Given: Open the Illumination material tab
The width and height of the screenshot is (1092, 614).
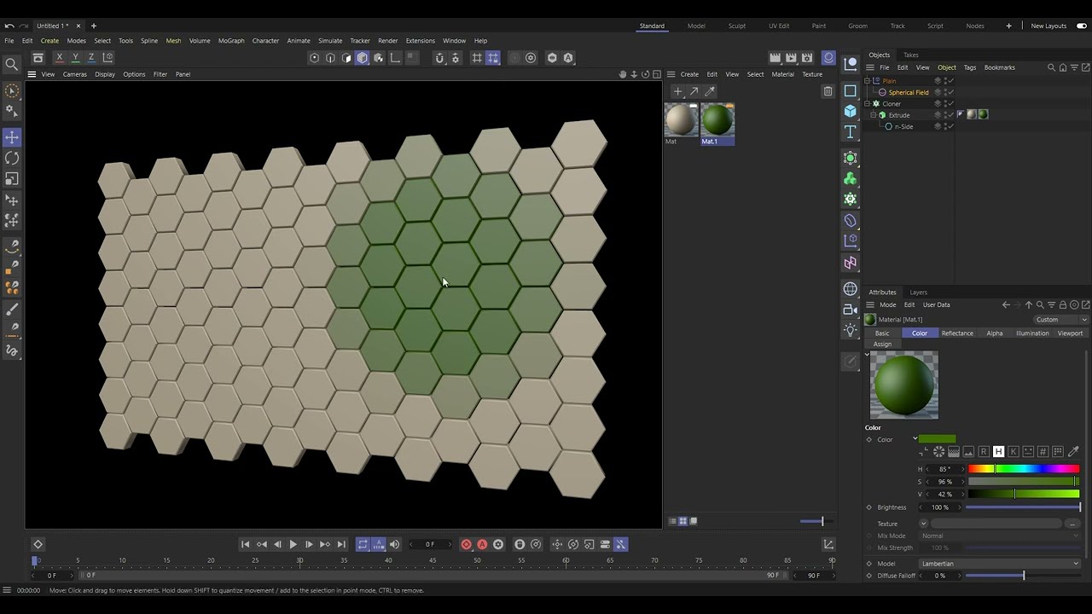Looking at the screenshot, I should [1032, 333].
